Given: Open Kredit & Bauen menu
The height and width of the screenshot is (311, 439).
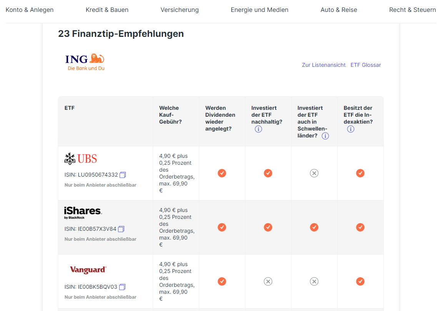Looking at the screenshot, I should [x=107, y=10].
